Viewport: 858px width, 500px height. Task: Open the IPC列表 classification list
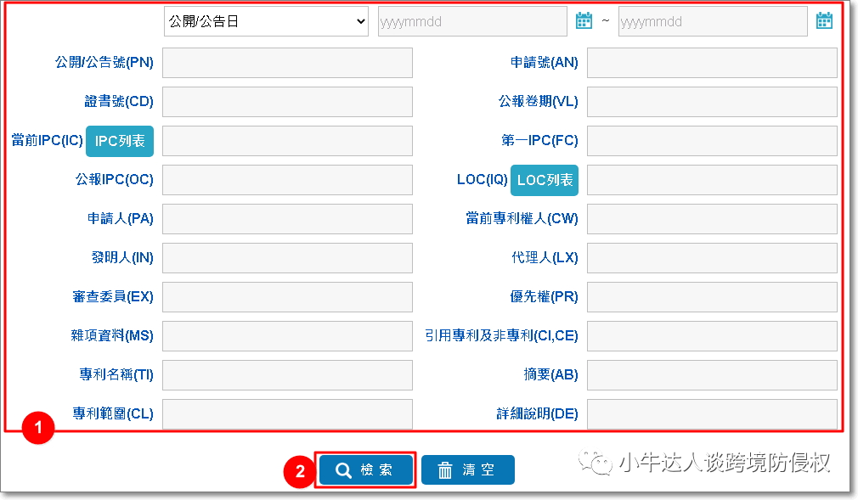coord(119,141)
